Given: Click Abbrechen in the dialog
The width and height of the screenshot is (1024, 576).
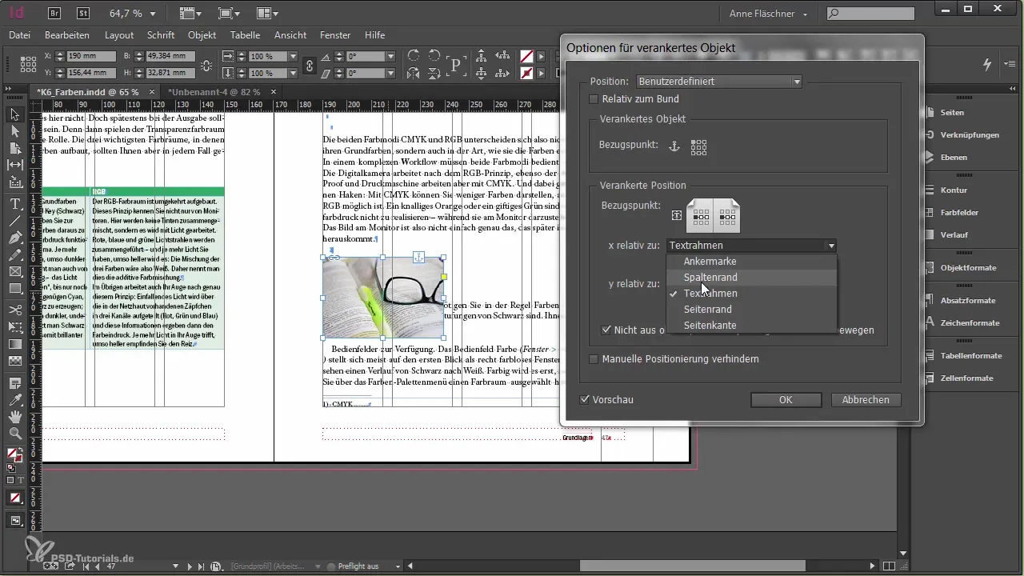Looking at the screenshot, I should pos(866,399).
